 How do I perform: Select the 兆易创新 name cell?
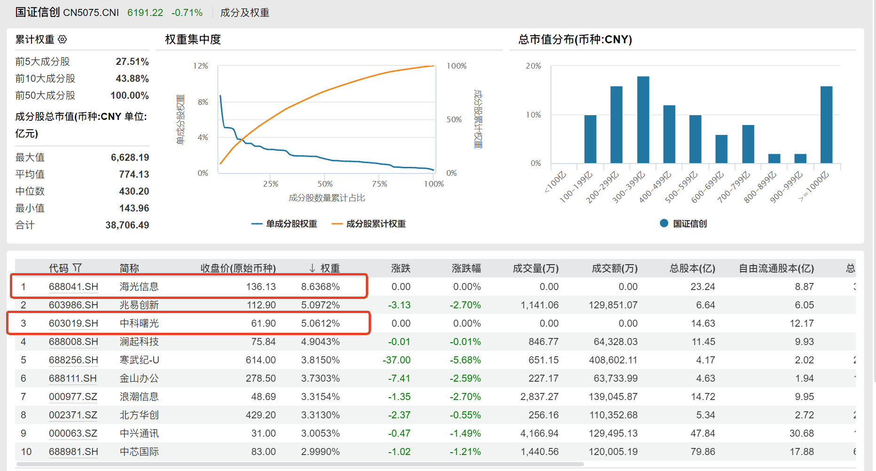139,305
